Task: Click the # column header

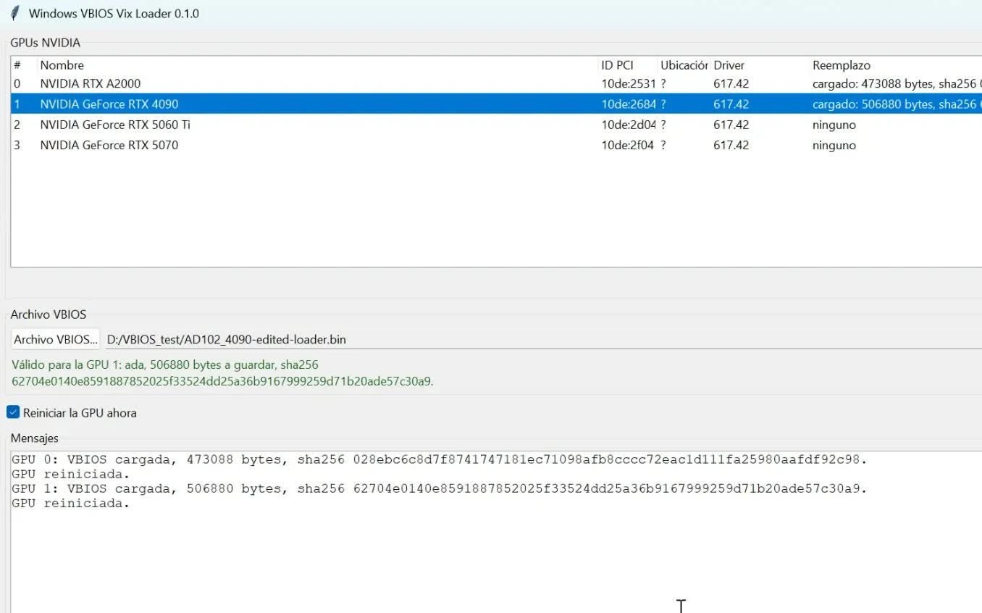Action: pos(24,65)
